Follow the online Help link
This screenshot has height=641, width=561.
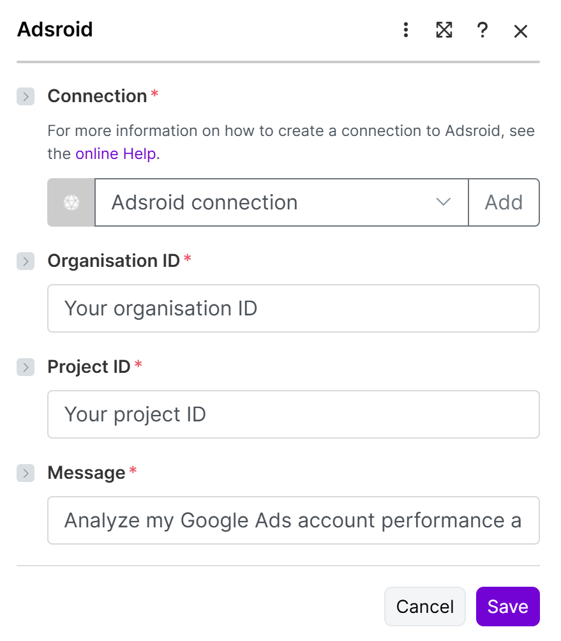click(x=116, y=154)
